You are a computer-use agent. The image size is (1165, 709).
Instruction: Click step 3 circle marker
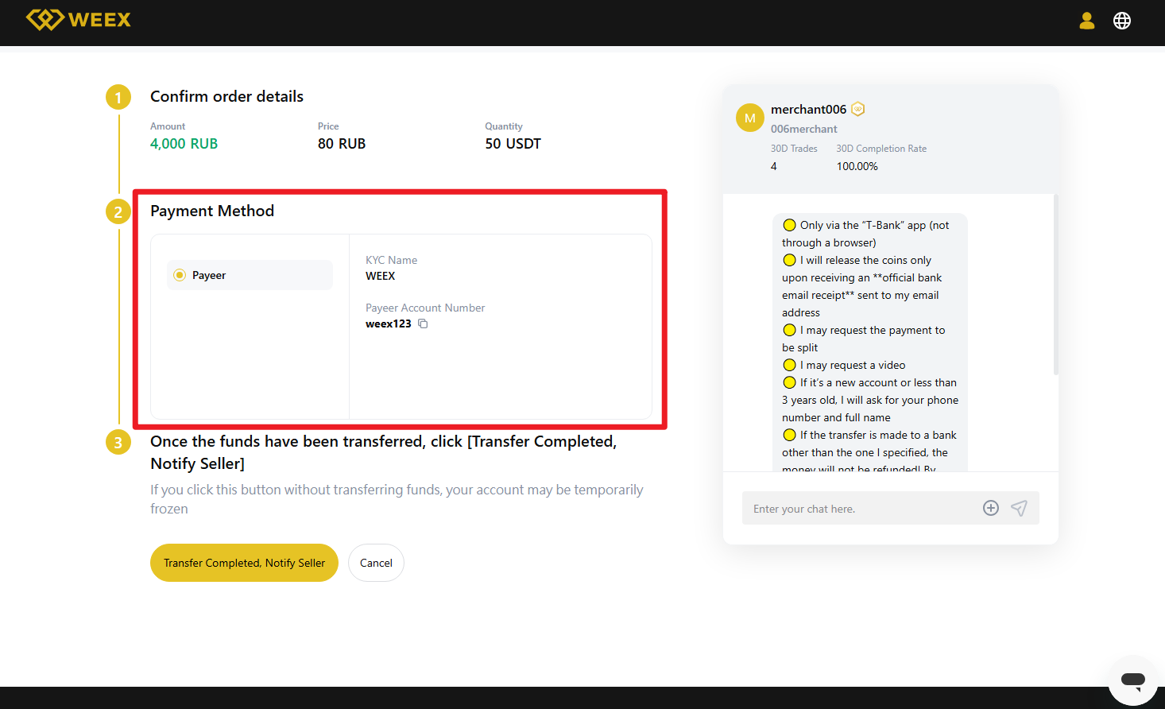[118, 442]
